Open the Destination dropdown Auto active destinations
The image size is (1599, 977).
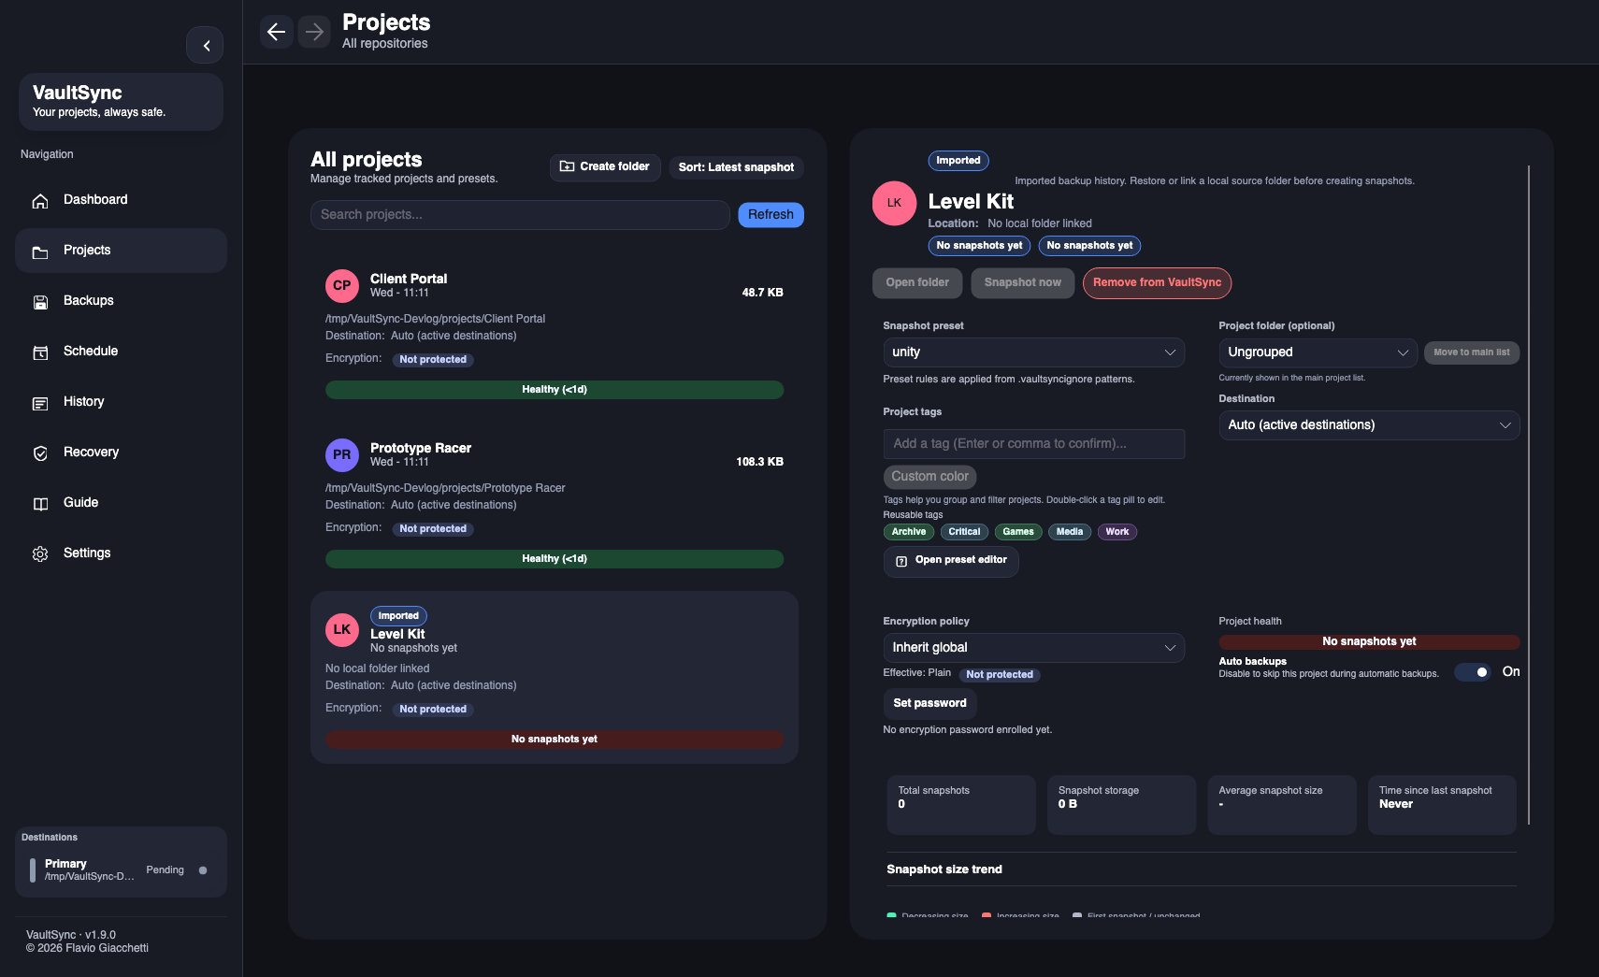1369,425
